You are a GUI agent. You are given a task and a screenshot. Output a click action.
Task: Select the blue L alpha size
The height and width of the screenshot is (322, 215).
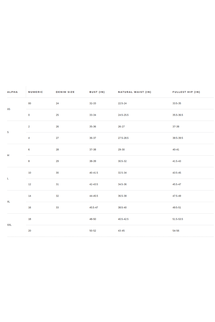tap(8, 179)
